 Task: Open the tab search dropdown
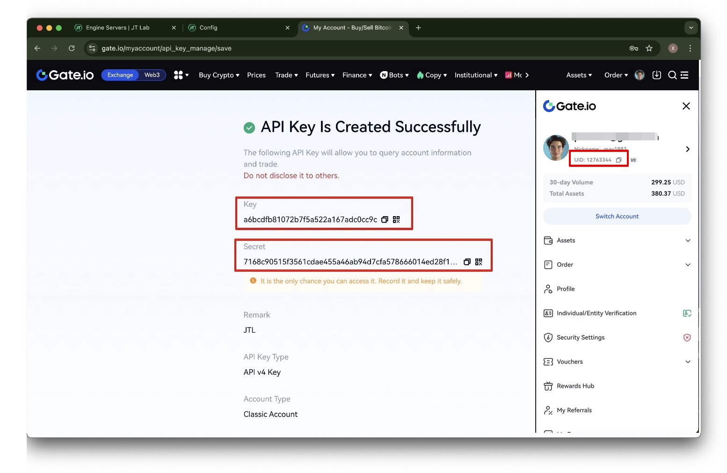(x=691, y=28)
